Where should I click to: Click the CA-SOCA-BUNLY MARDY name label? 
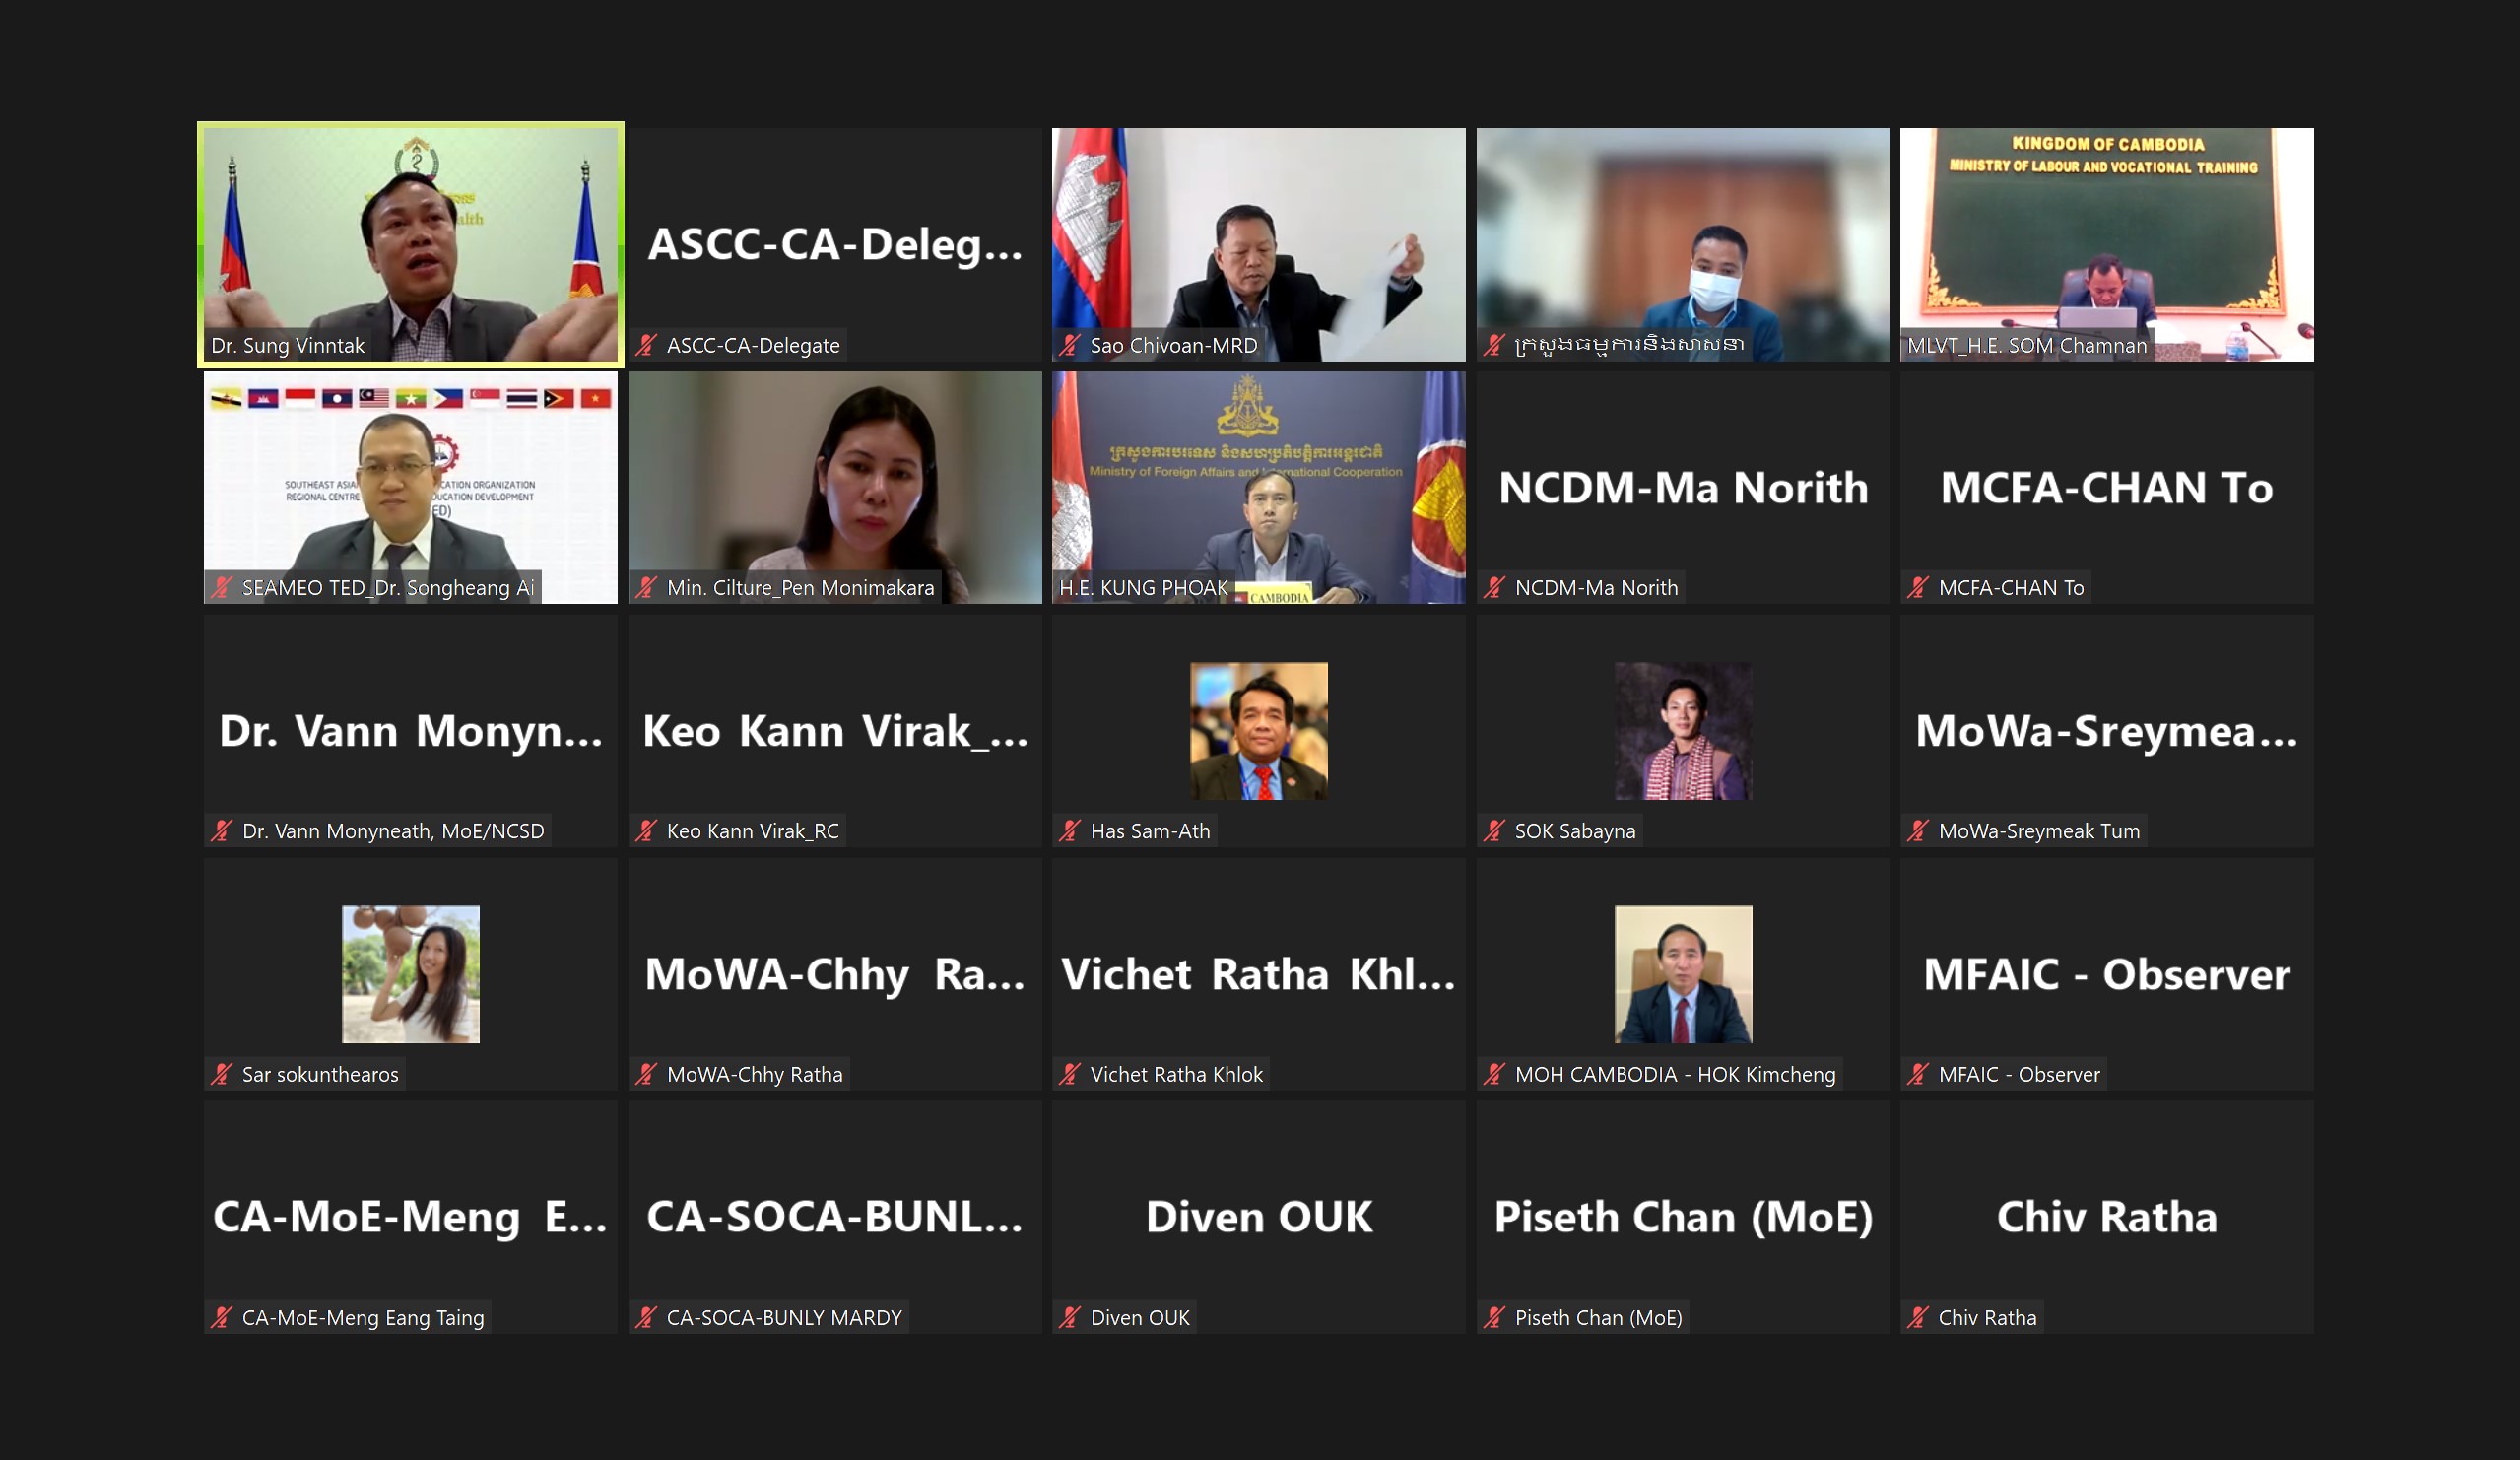784,1317
